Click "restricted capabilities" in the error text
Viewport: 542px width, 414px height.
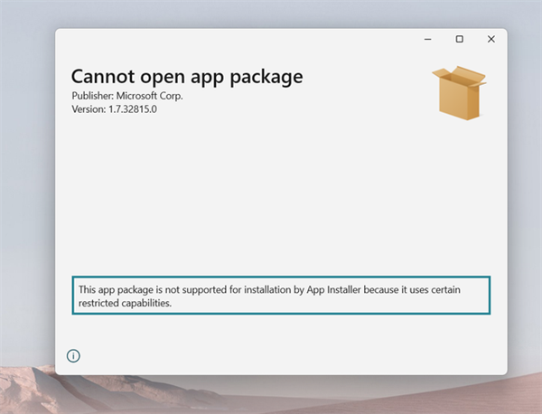pyautogui.click(x=125, y=303)
